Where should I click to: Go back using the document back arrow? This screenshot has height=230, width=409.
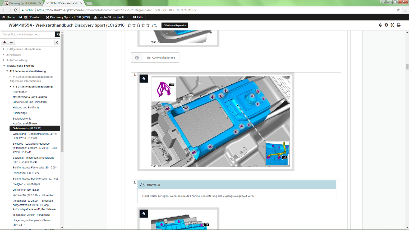pos(380,25)
